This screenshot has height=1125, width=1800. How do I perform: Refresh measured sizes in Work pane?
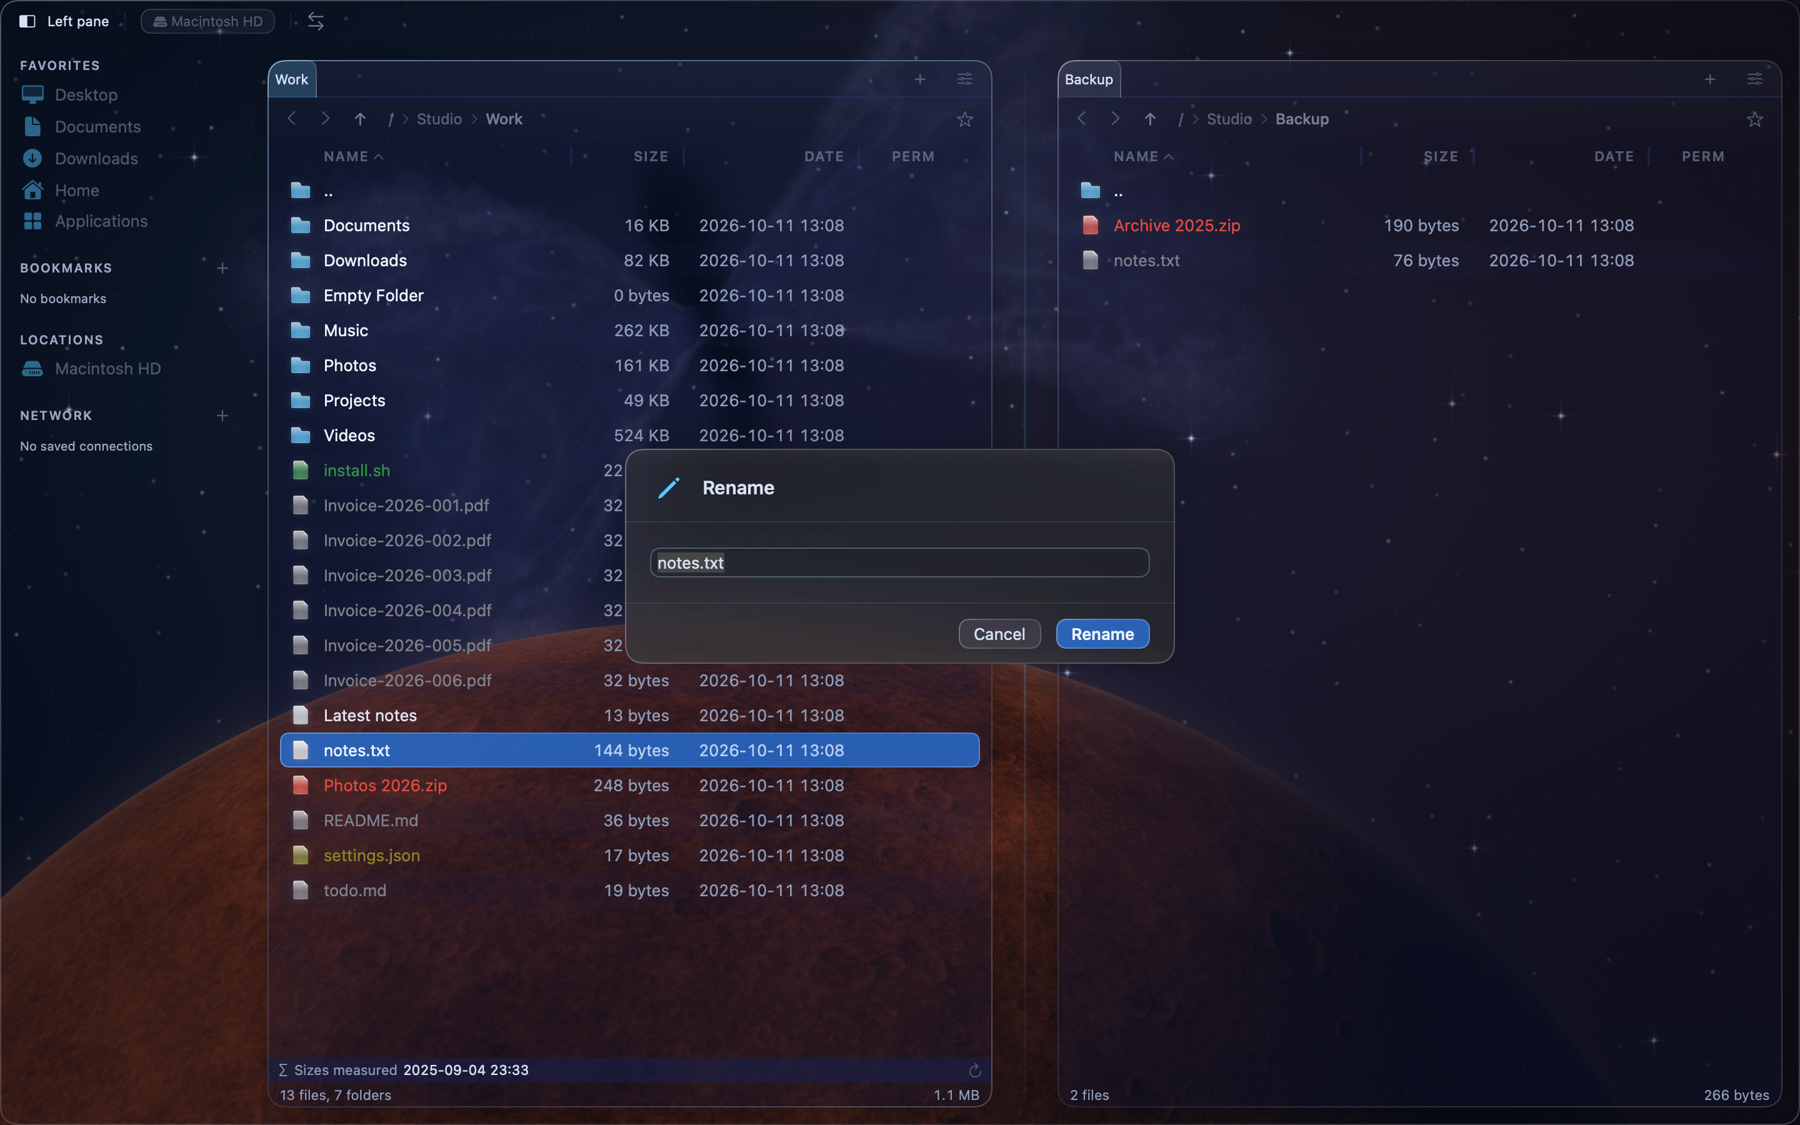(x=974, y=1070)
